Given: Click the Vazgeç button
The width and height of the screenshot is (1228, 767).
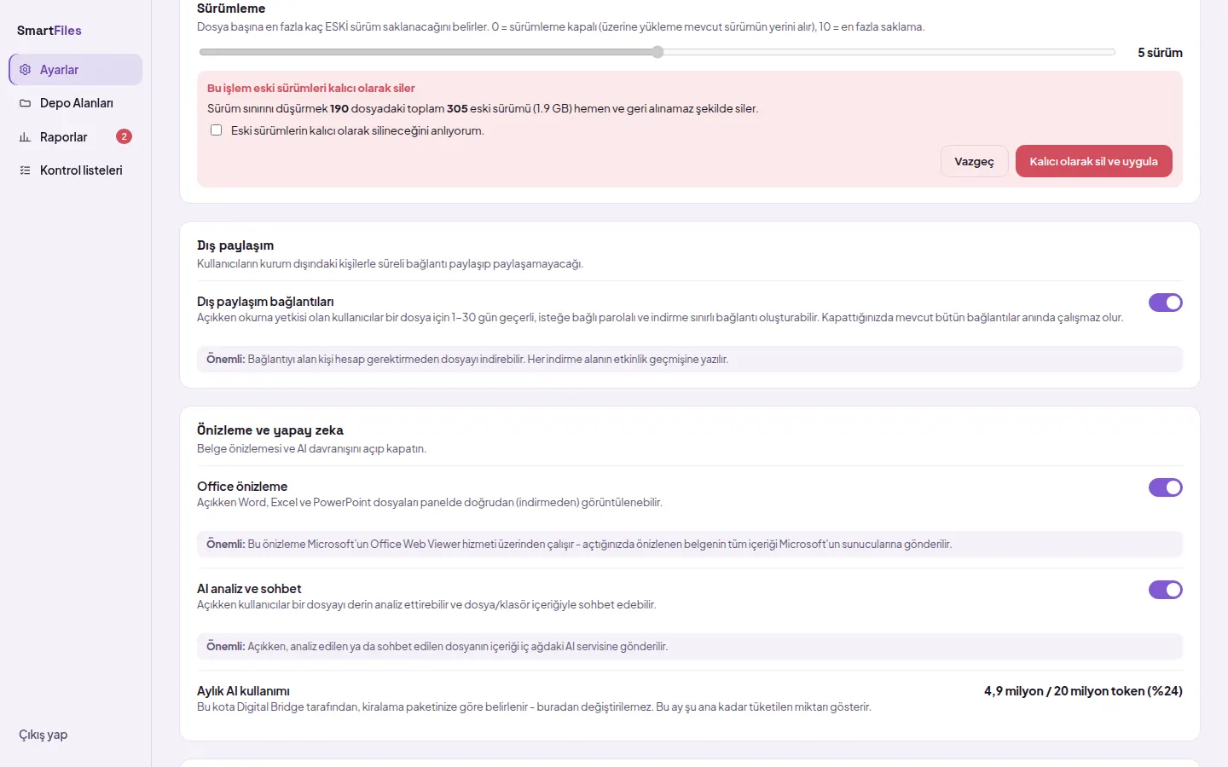Looking at the screenshot, I should pyautogui.click(x=974, y=161).
